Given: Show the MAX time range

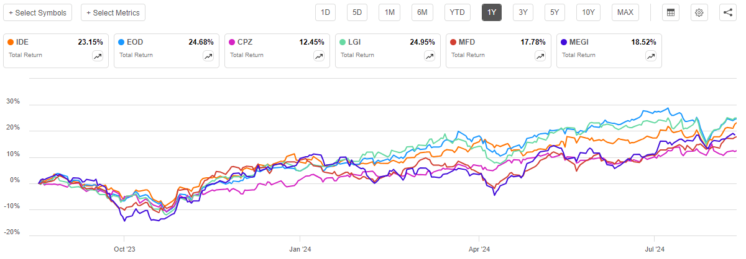Looking at the screenshot, I should [625, 12].
